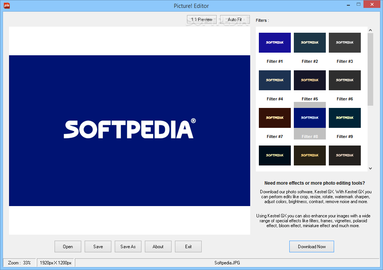The height and width of the screenshot is (270, 383).
Task: Click the Filter #9 label
Action: [x=345, y=137]
